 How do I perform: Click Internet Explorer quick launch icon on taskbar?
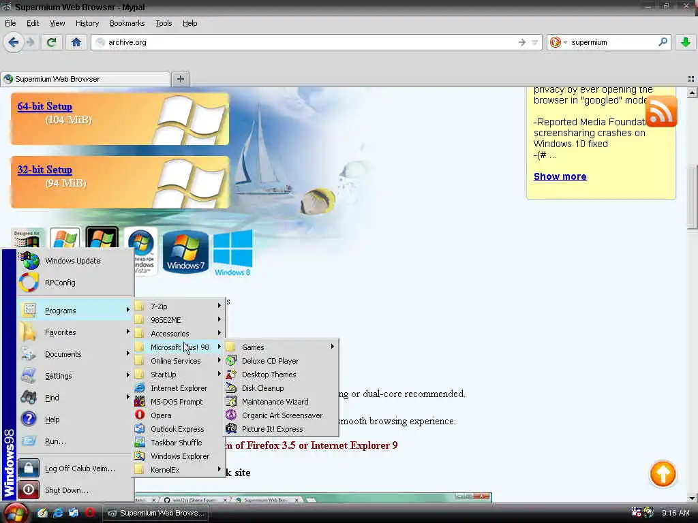coord(59,513)
